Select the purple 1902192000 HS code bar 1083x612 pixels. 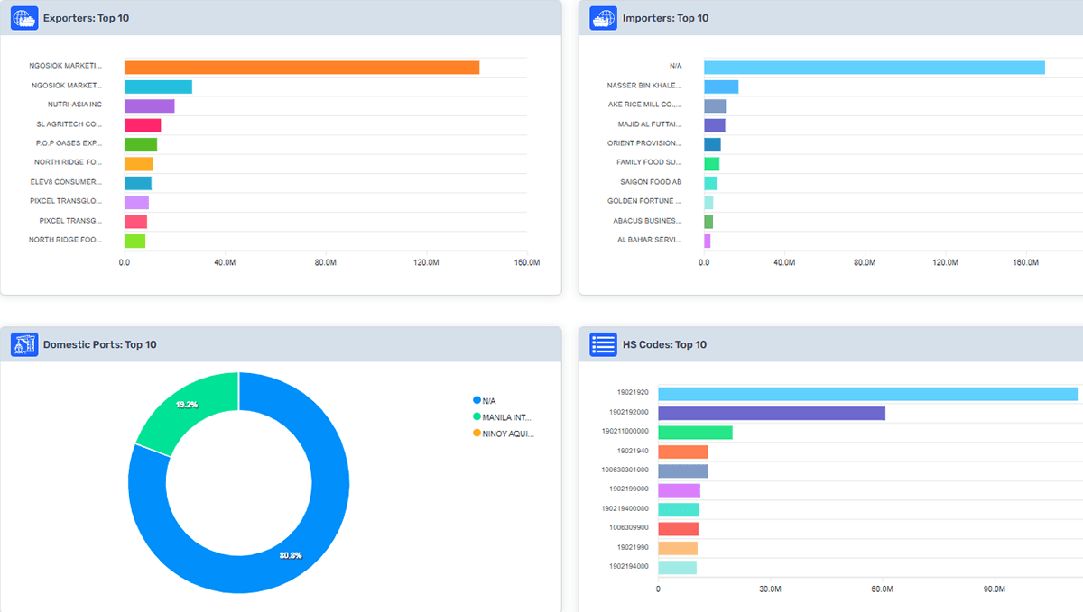(x=771, y=413)
